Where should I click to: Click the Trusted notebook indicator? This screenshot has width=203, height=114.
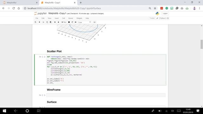click(x=152, y=18)
